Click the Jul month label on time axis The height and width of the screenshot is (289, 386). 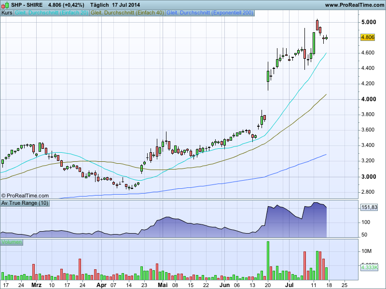click(x=289, y=285)
